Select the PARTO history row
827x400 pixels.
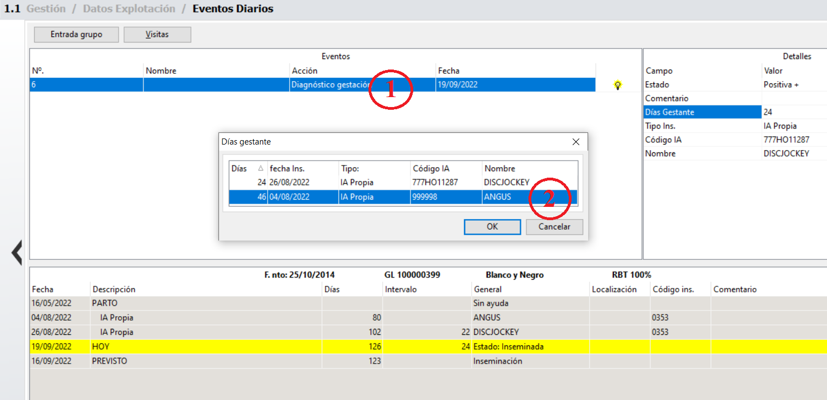[221, 303]
